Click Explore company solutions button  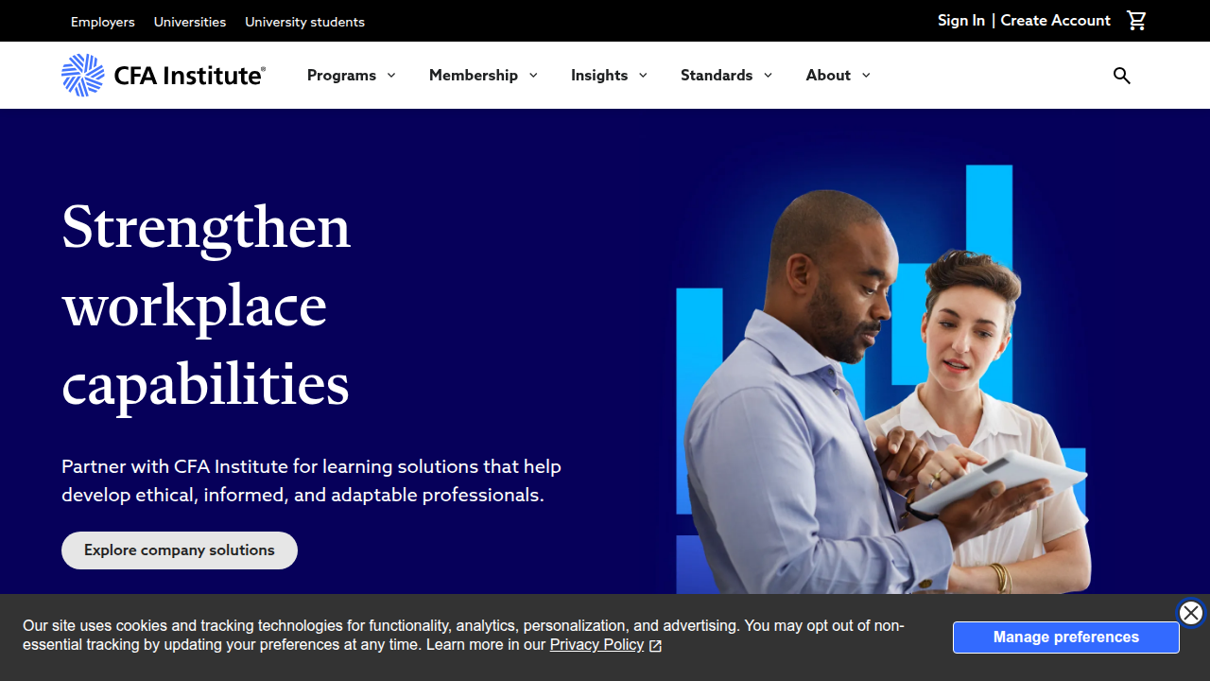(180, 550)
